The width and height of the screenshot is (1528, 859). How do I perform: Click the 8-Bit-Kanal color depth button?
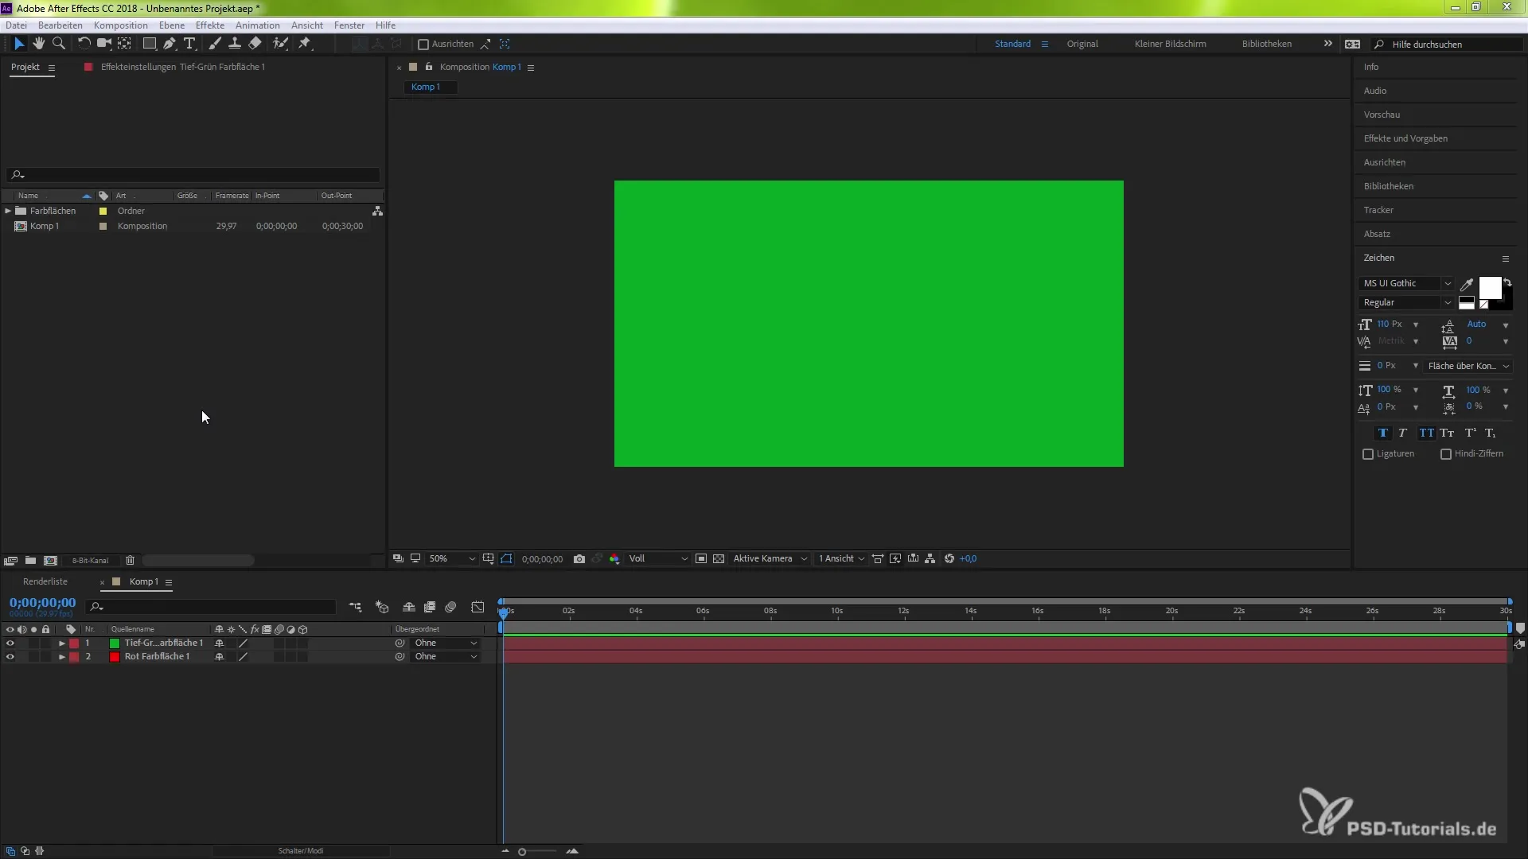click(x=90, y=561)
